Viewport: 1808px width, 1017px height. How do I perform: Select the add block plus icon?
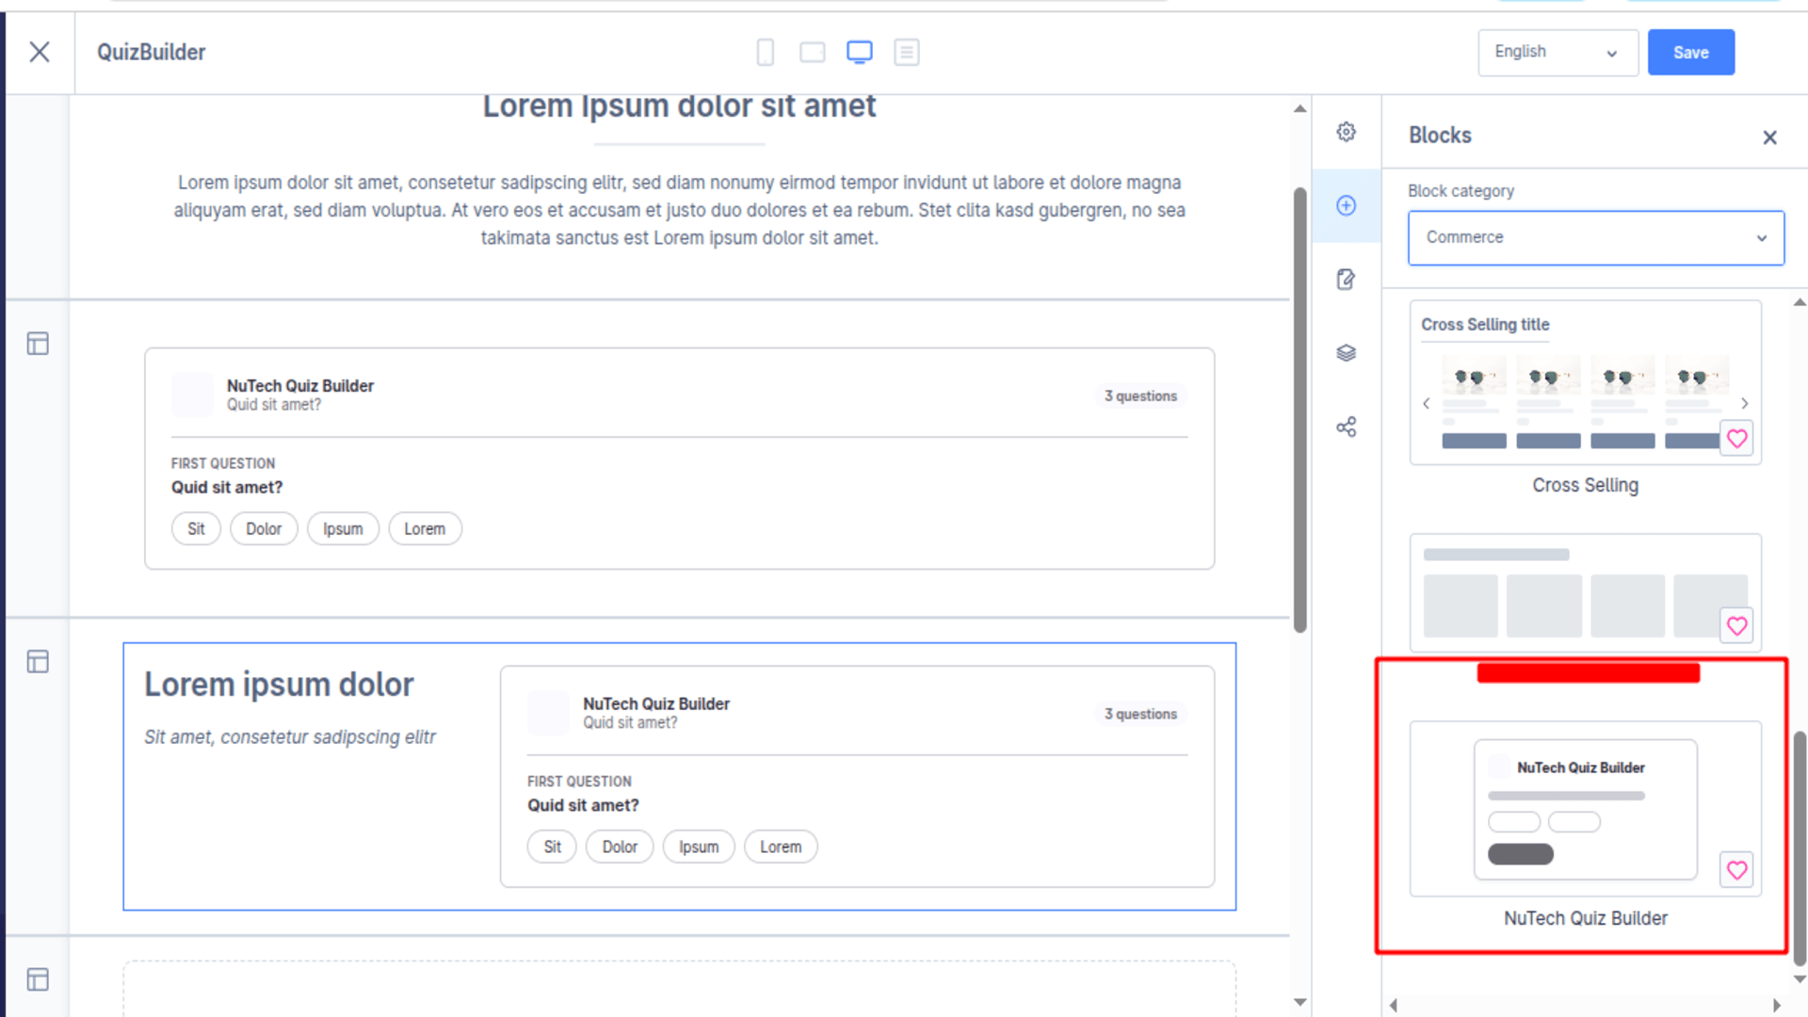point(1346,205)
